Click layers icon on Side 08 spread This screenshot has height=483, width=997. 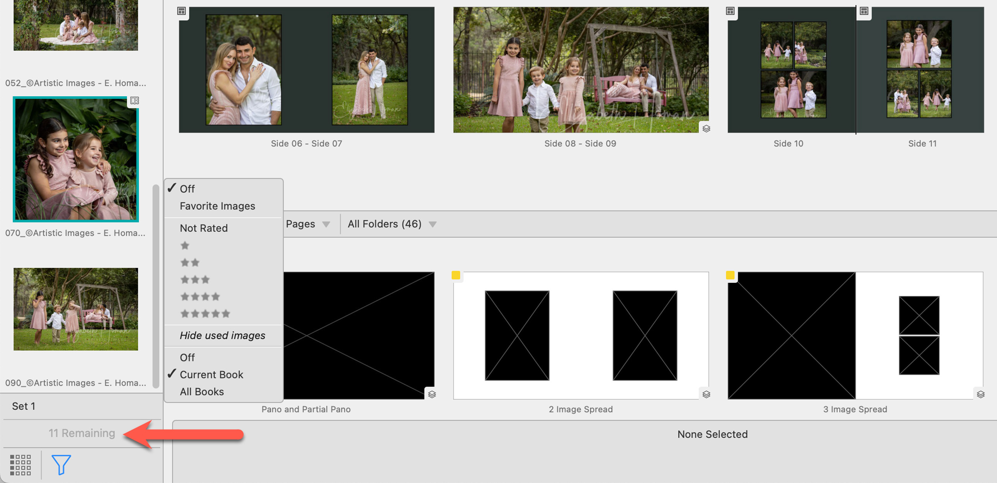coord(706,128)
